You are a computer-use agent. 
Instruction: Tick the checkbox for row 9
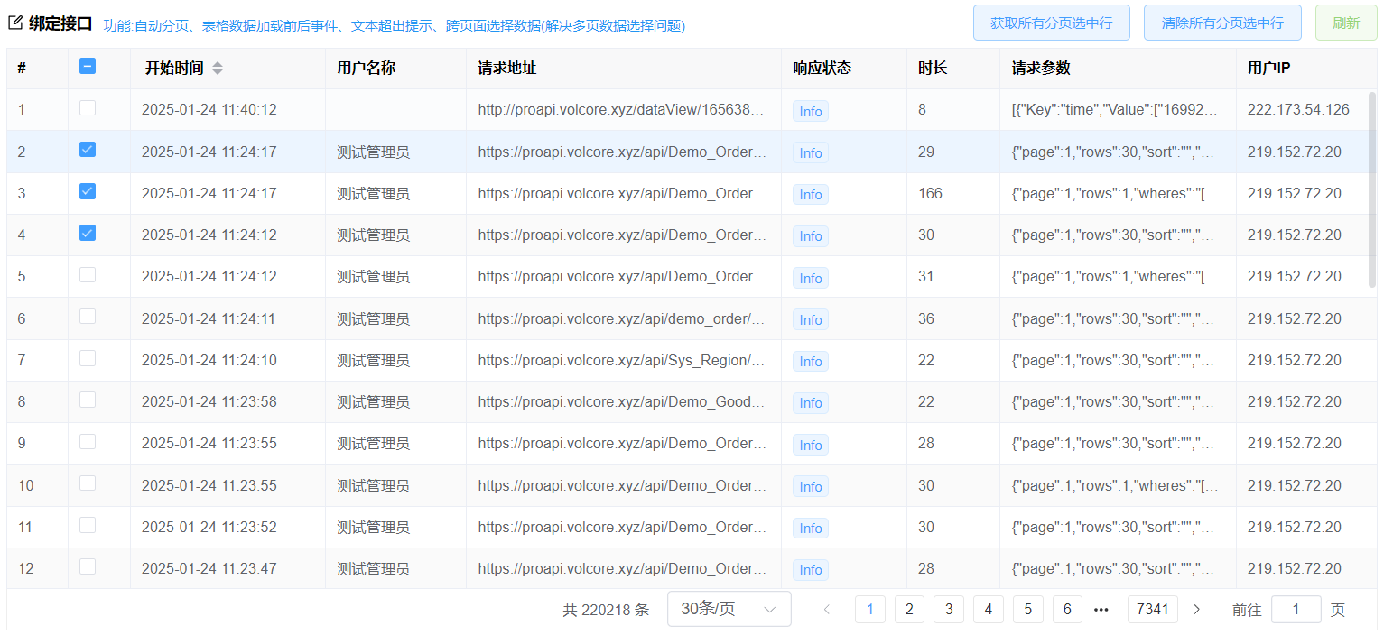[x=88, y=442]
